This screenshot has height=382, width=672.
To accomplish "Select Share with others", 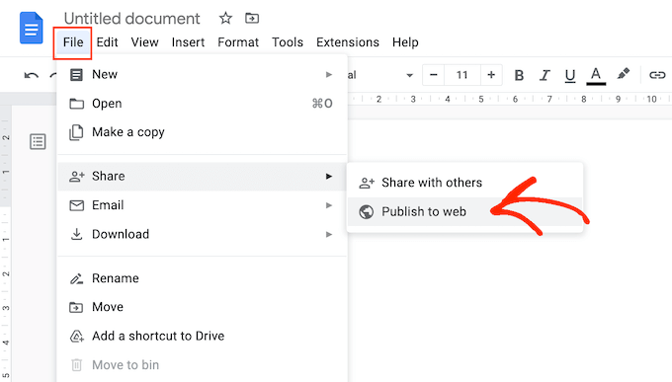I will coord(464,183).
